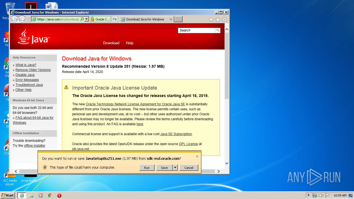354x199 pixels.
Task: Click Cancel in the download bar
Action: (189, 167)
